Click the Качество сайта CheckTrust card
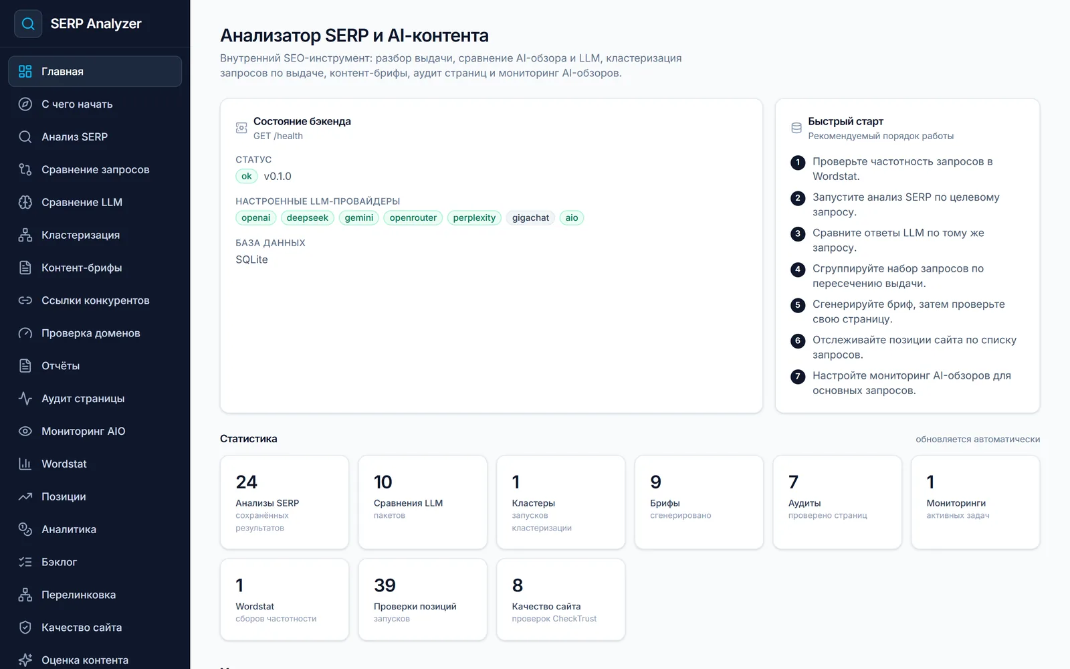 tap(561, 600)
